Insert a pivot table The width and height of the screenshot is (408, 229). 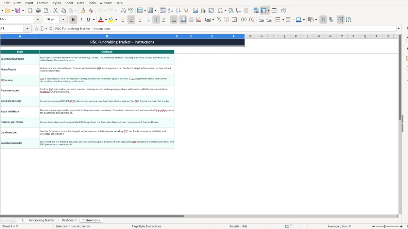[x=211, y=11]
